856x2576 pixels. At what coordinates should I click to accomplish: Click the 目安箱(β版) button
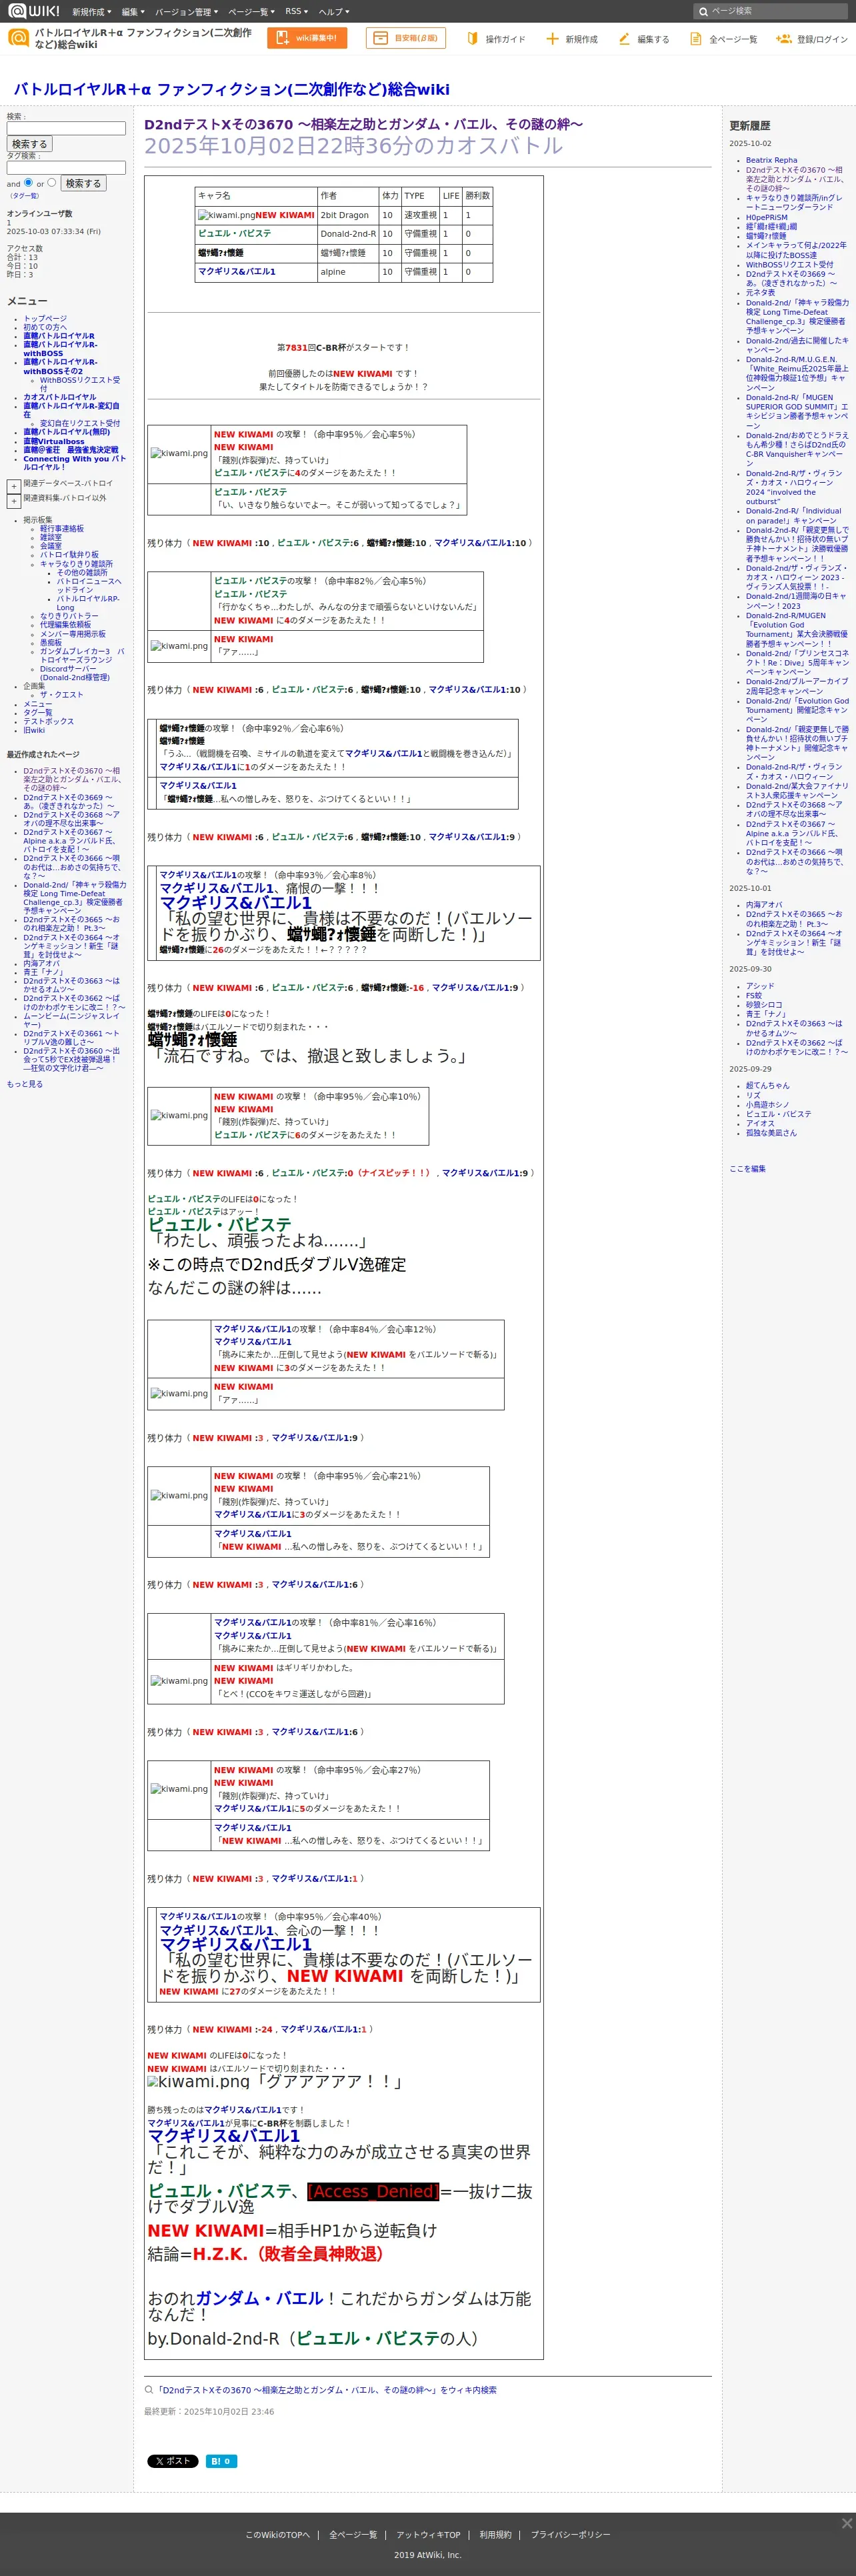pos(405,38)
